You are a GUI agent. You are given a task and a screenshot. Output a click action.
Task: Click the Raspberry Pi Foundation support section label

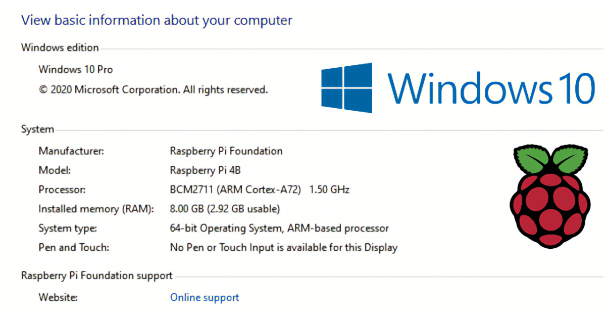(x=96, y=275)
